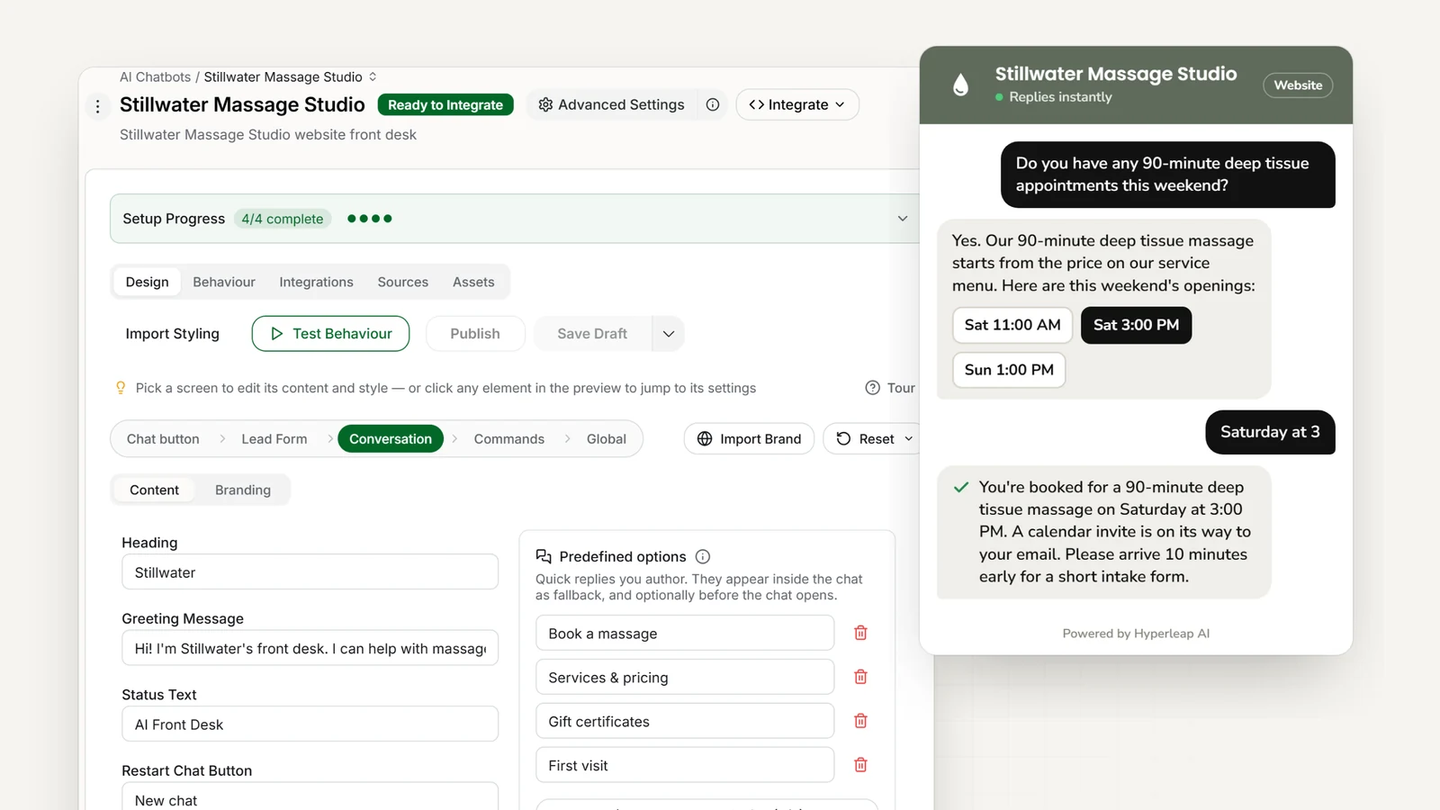
Task: Click the Restart Chat Button input field
Action: (x=310, y=796)
